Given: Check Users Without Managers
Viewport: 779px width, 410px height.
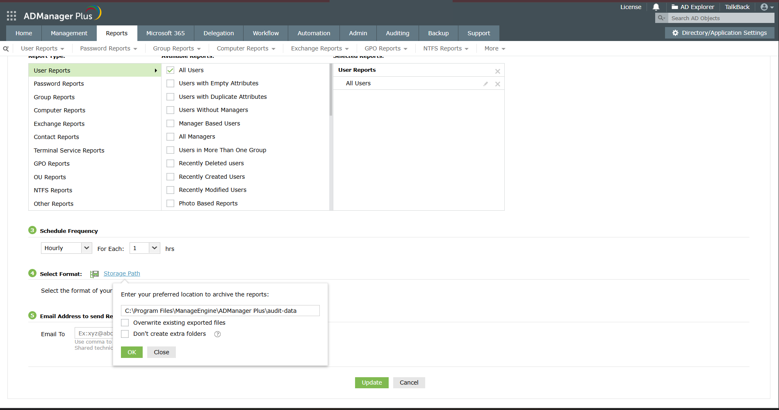Looking at the screenshot, I should (171, 110).
